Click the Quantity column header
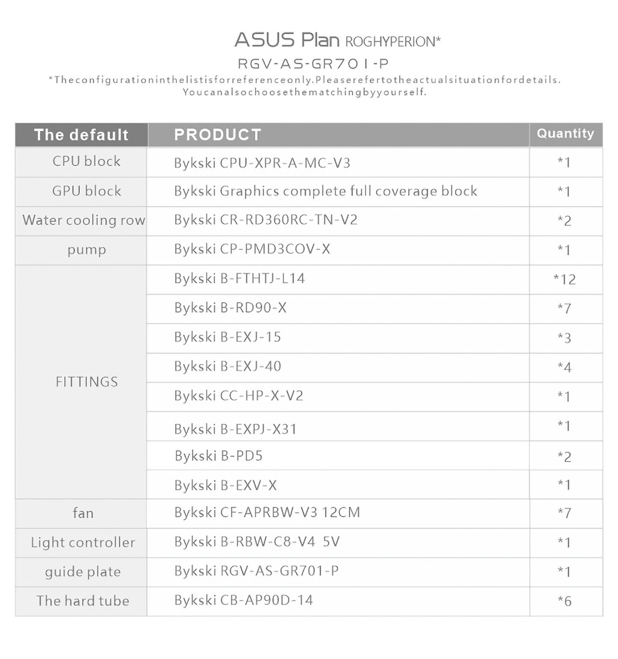618x659 pixels. pyautogui.click(x=565, y=134)
